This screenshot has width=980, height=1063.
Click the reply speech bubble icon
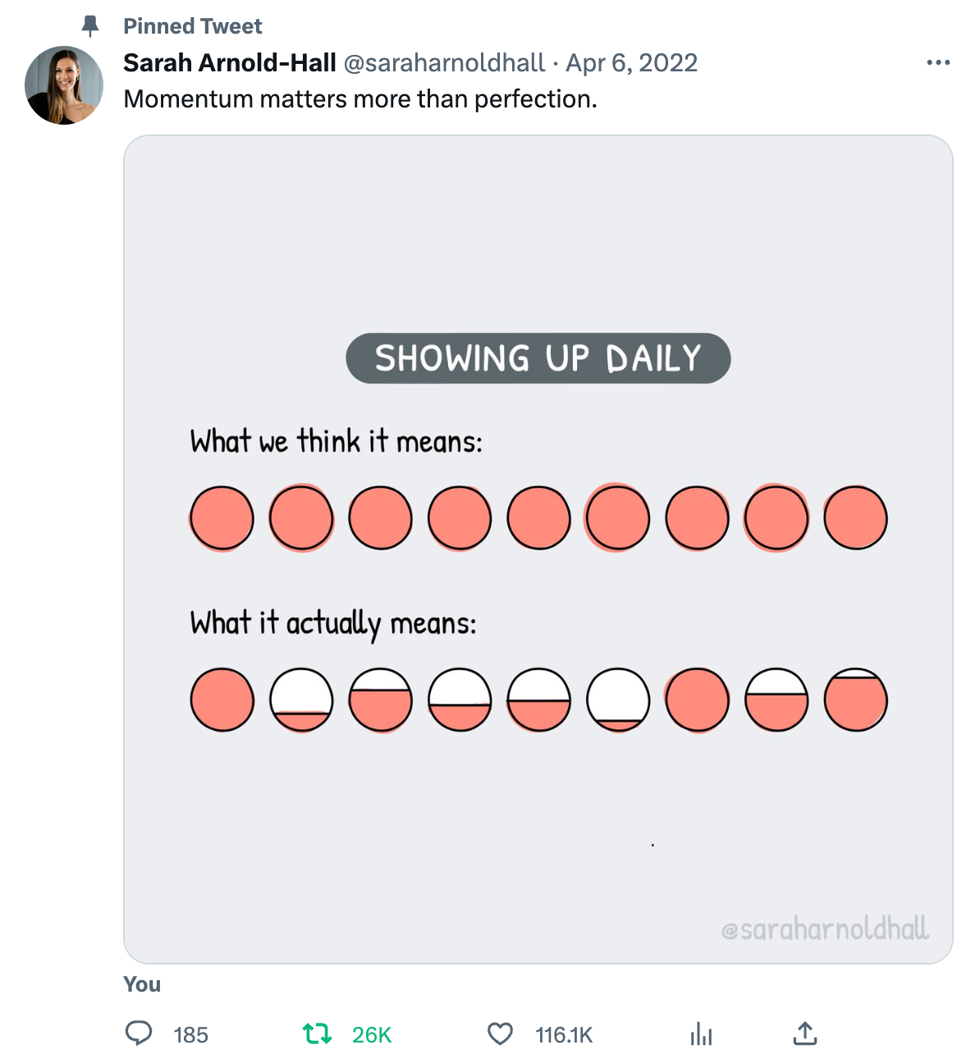(139, 1033)
